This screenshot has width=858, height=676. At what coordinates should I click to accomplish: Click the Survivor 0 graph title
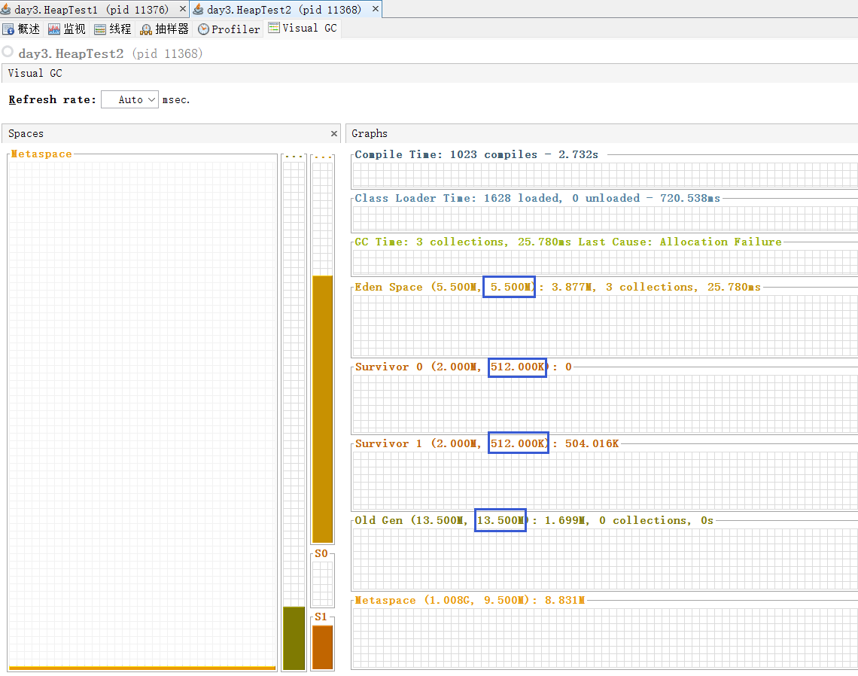pyautogui.click(x=464, y=367)
